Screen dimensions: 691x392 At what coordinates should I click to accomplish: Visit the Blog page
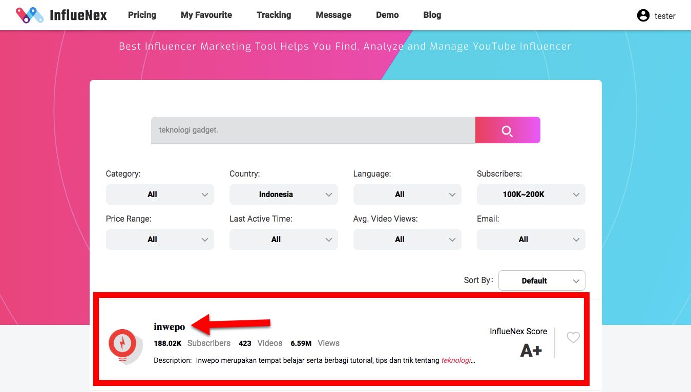[432, 15]
